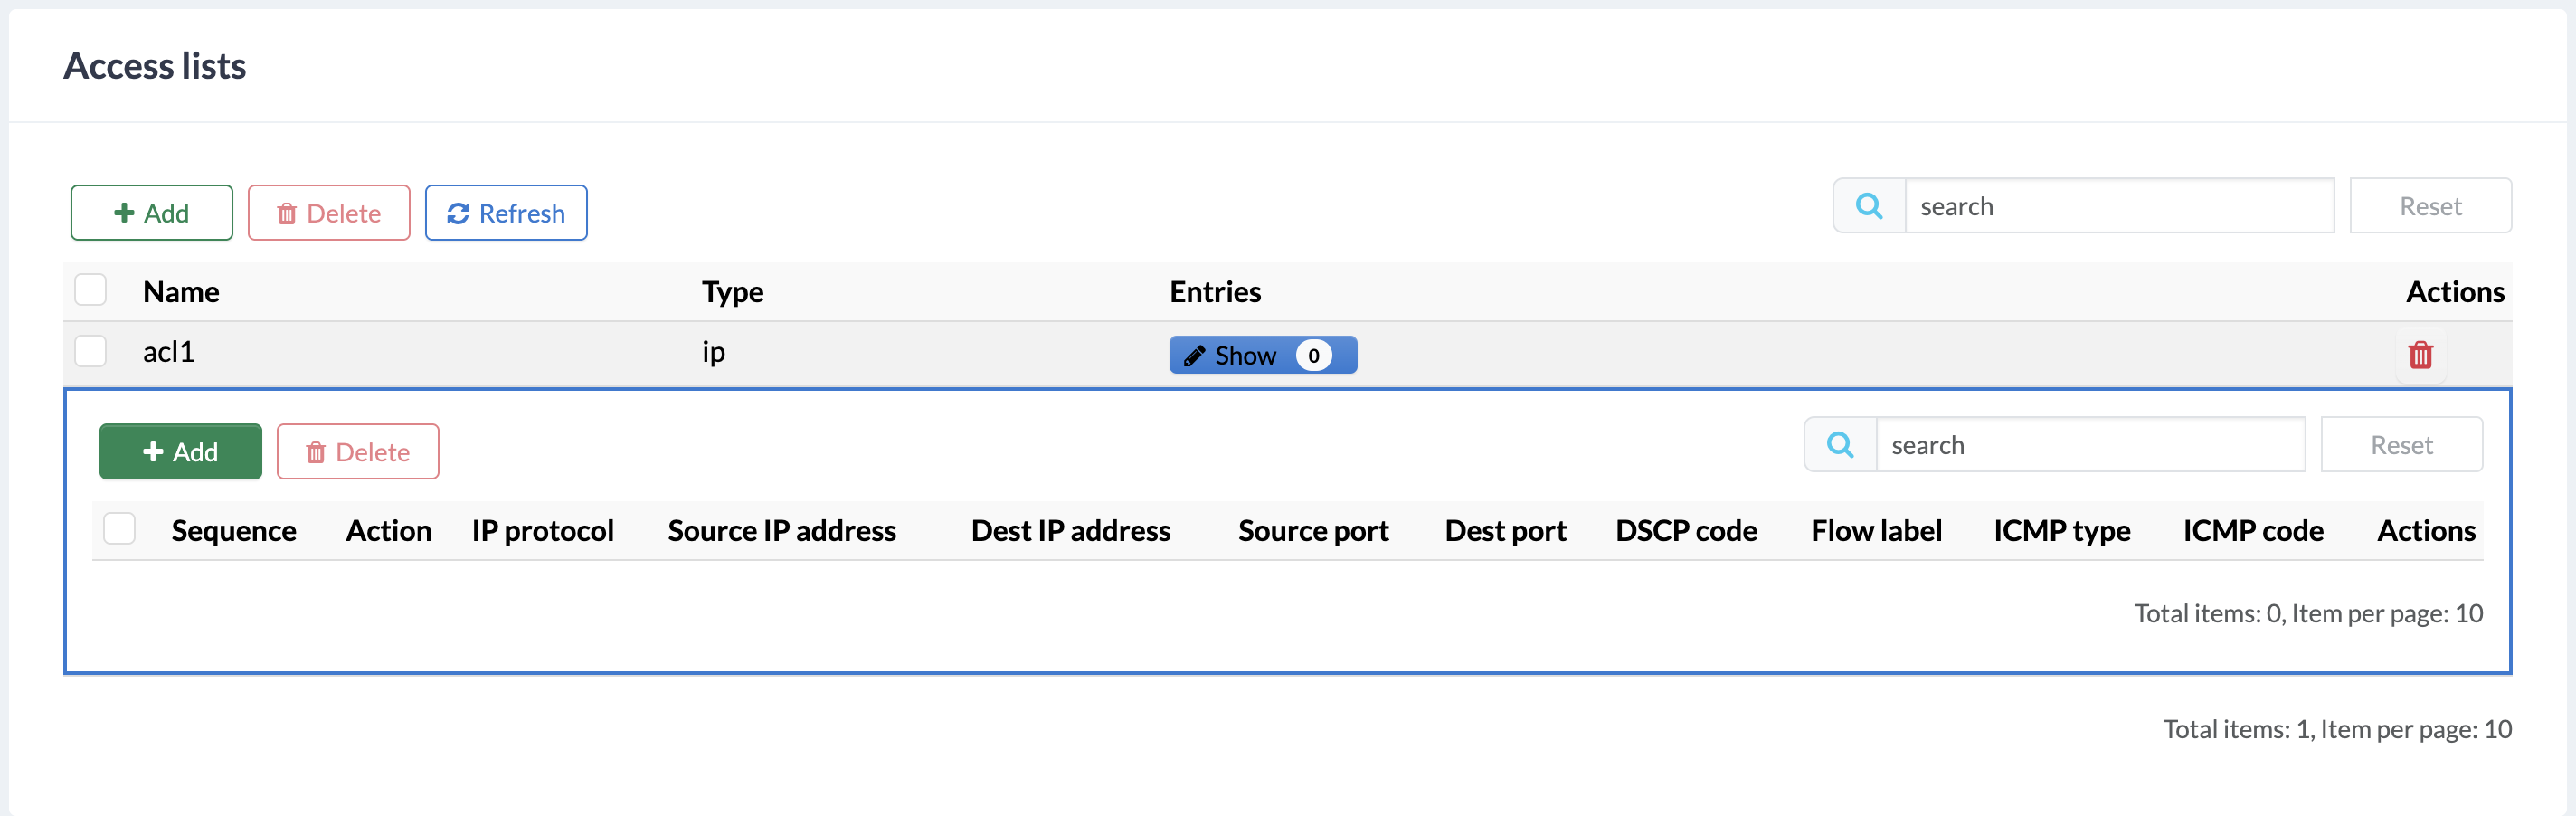Focus the access lists search field
The width and height of the screenshot is (2576, 816).
(2118, 207)
